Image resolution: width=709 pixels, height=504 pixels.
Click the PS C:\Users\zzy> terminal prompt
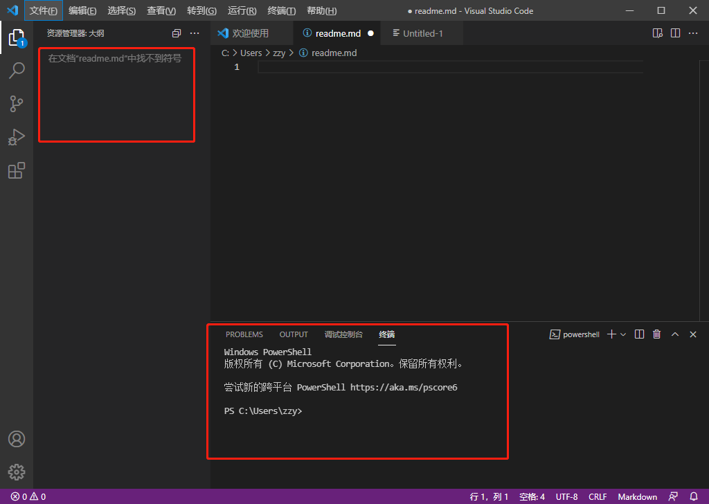(262, 411)
